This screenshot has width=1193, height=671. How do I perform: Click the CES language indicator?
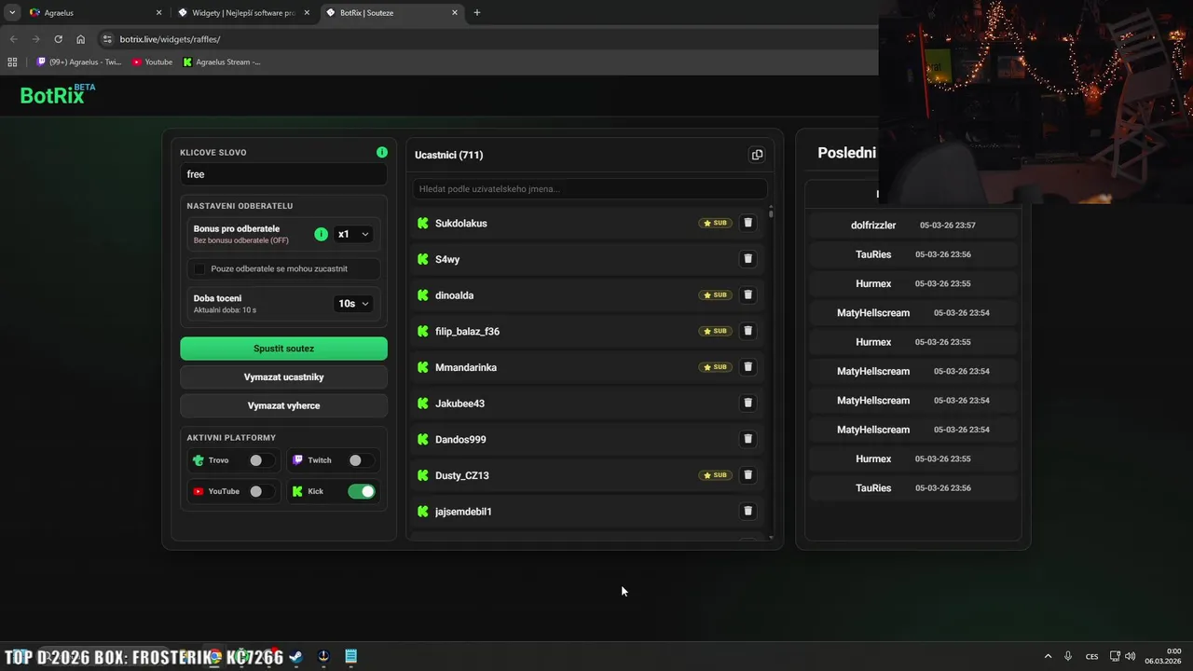tap(1091, 656)
